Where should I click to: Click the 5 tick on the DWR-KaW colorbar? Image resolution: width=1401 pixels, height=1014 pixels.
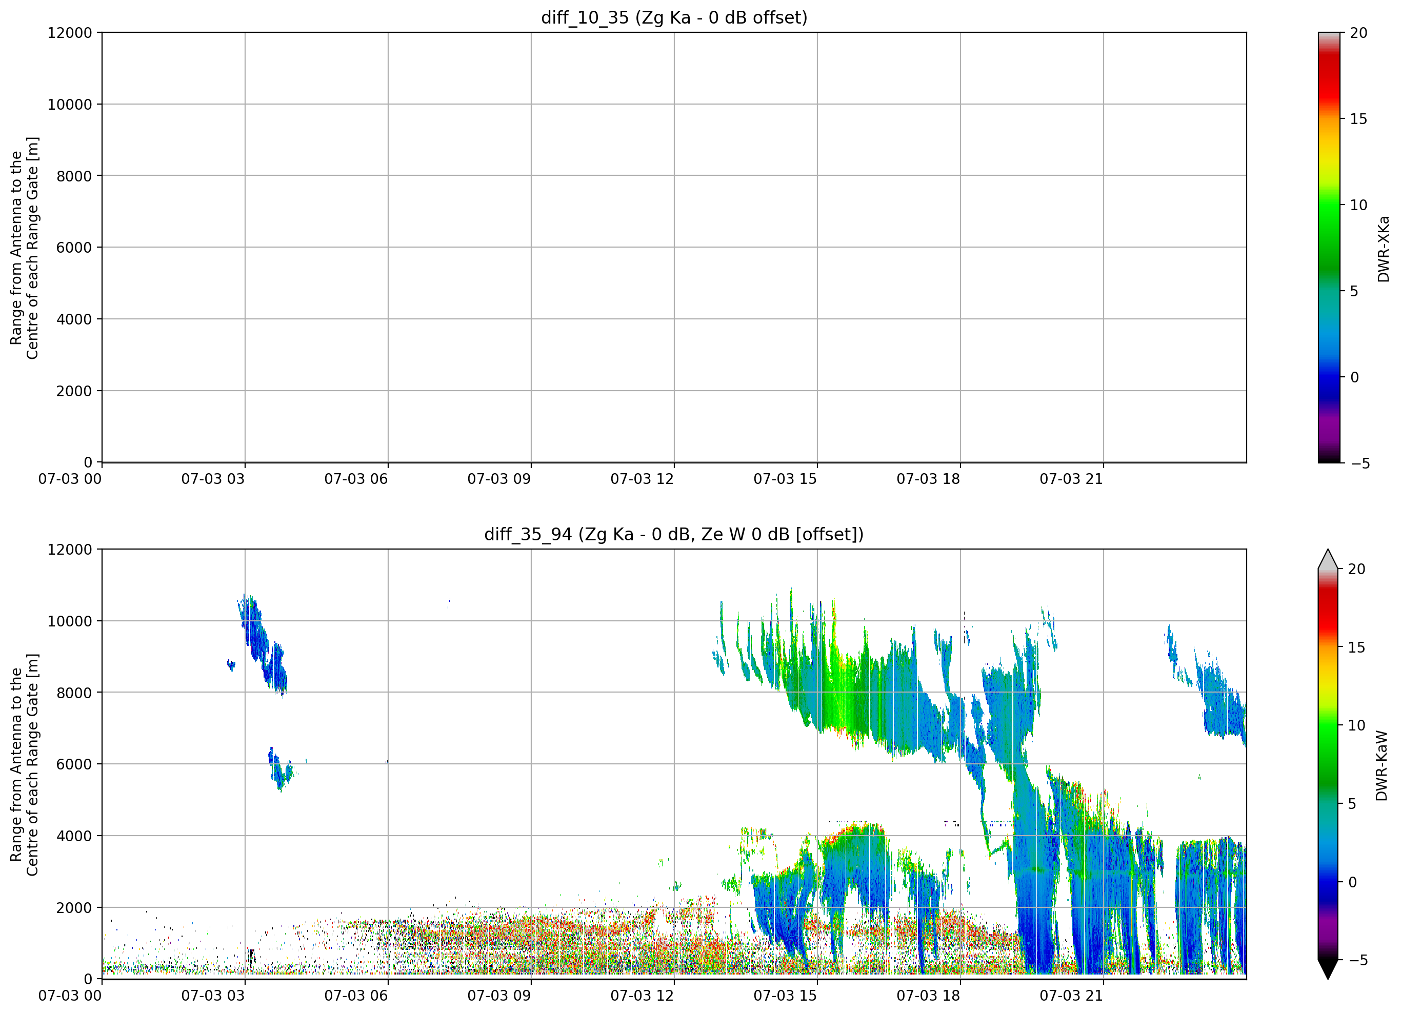click(1352, 804)
